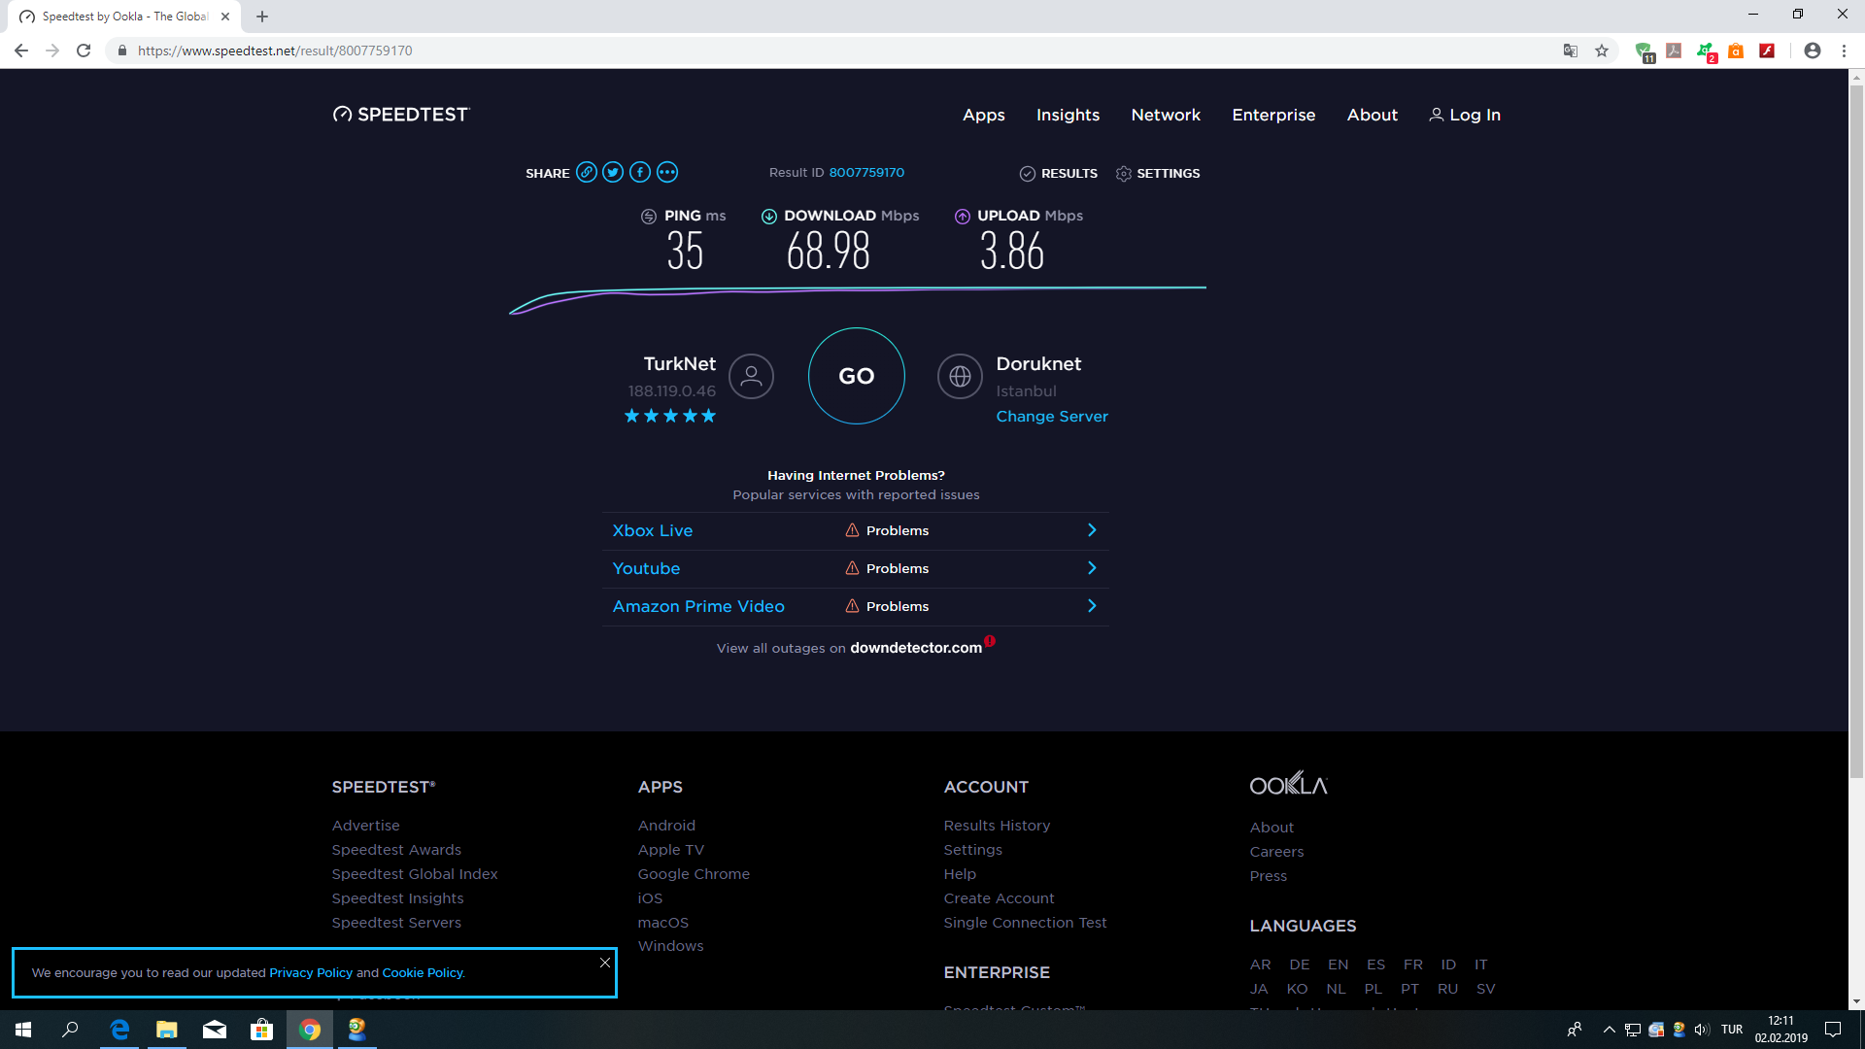Open Microsoft Store from the taskbar
The height and width of the screenshot is (1049, 1865).
click(262, 1030)
